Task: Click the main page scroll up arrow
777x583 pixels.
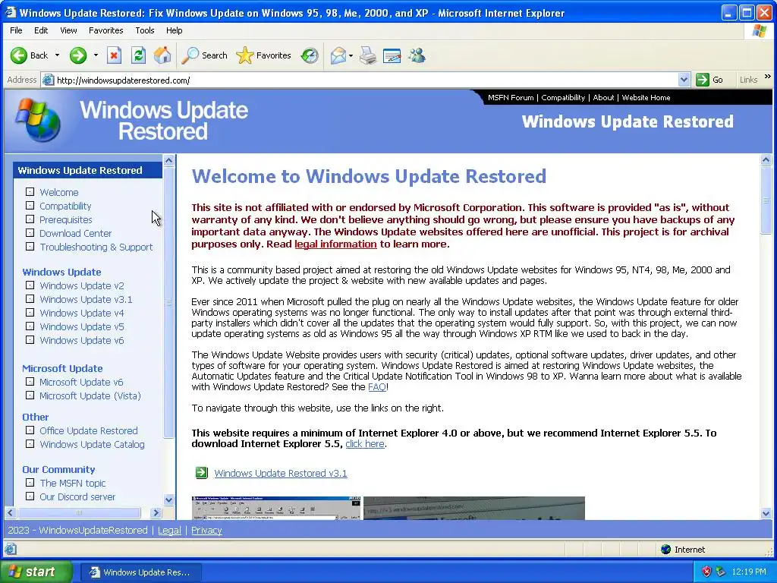Action: pyautogui.click(x=766, y=160)
